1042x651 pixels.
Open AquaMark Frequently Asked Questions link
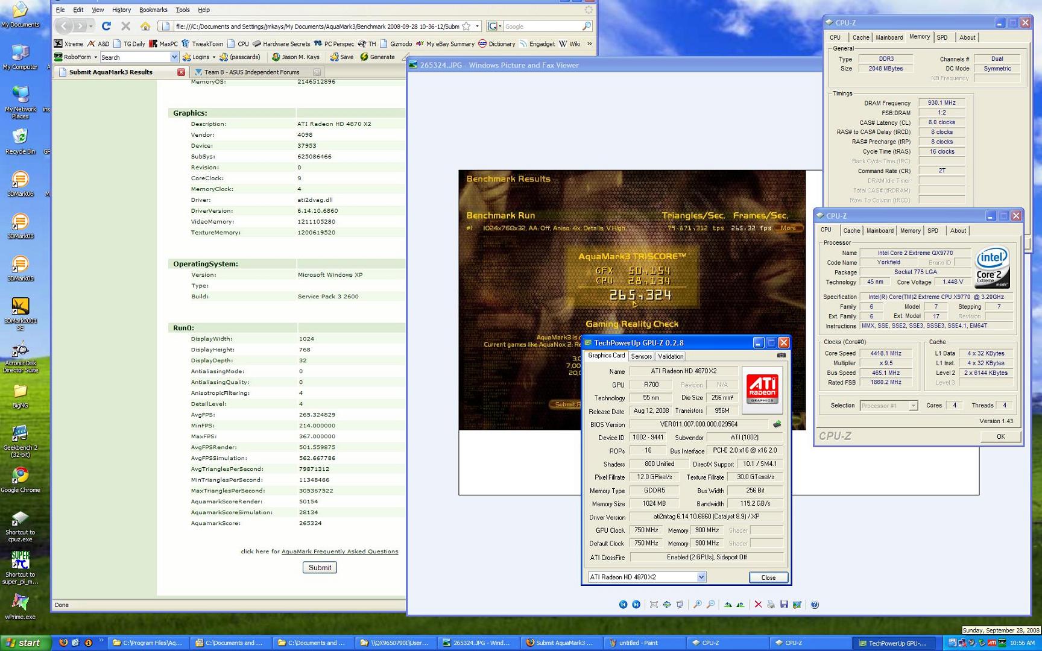pos(339,552)
